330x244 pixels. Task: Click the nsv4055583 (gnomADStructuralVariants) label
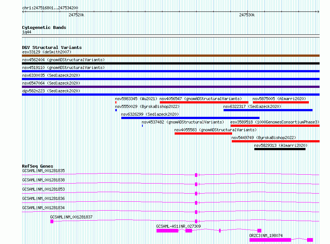(215, 130)
